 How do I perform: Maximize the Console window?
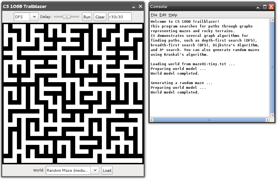click(x=265, y=7)
